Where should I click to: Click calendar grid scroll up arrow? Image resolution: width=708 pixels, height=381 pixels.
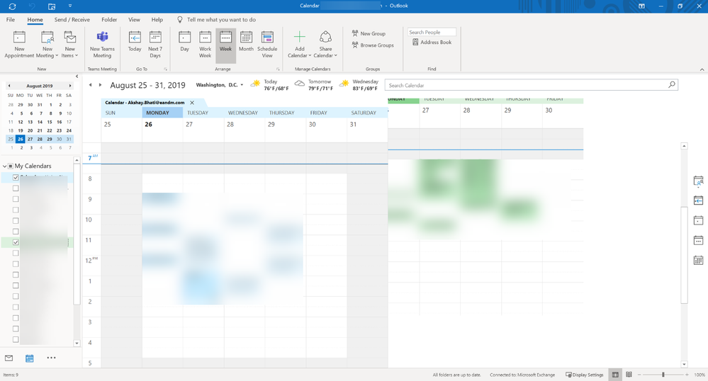tap(684, 147)
